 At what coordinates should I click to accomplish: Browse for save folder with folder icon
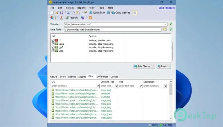point(165,29)
